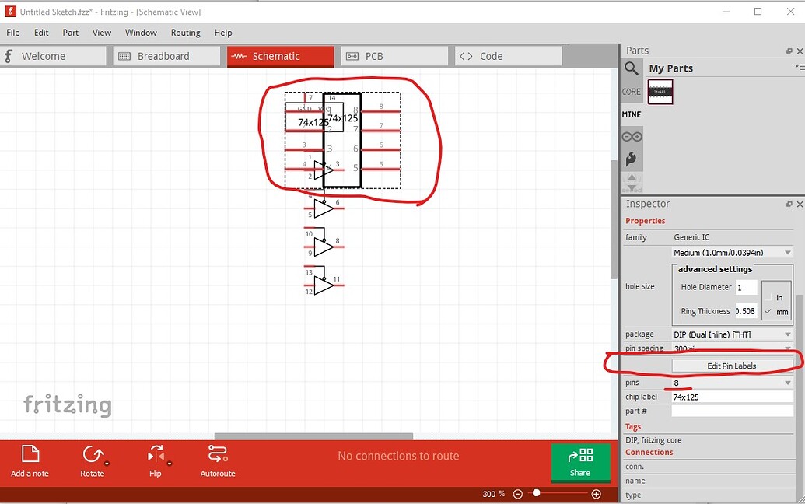Open the Window menu
805x504 pixels.
[x=141, y=33]
